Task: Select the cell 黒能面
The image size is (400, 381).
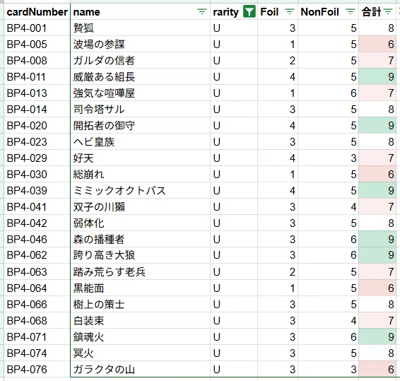Action: click(140, 288)
